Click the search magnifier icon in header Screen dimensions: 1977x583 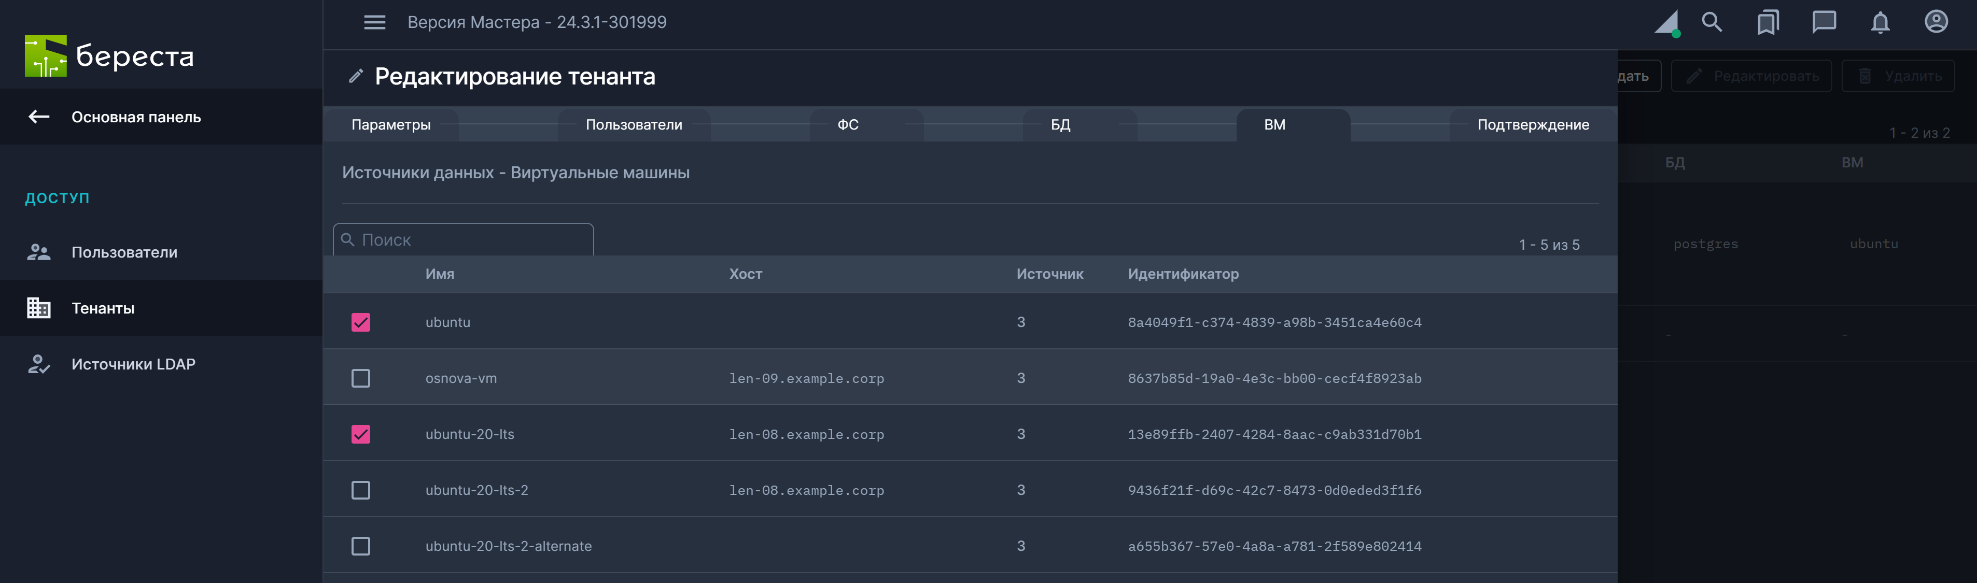1712,22
